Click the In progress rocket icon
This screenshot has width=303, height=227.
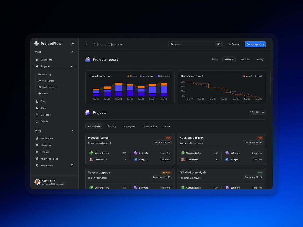[x=40, y=81]
